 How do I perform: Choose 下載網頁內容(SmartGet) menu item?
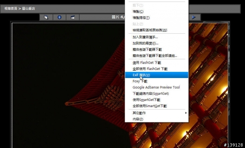tap(157, 94)
